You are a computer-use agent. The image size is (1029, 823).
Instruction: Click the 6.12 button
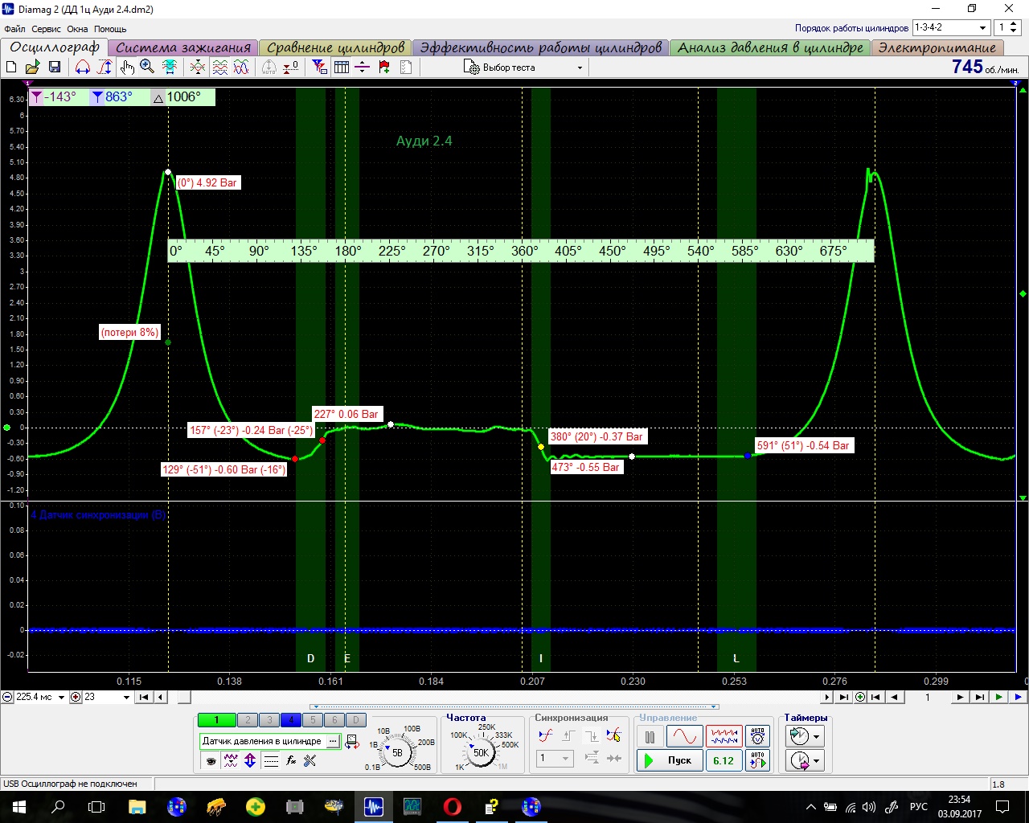tap(724, 760)
